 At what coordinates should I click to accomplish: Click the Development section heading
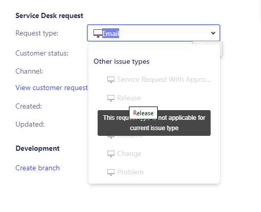click(38, 148)
